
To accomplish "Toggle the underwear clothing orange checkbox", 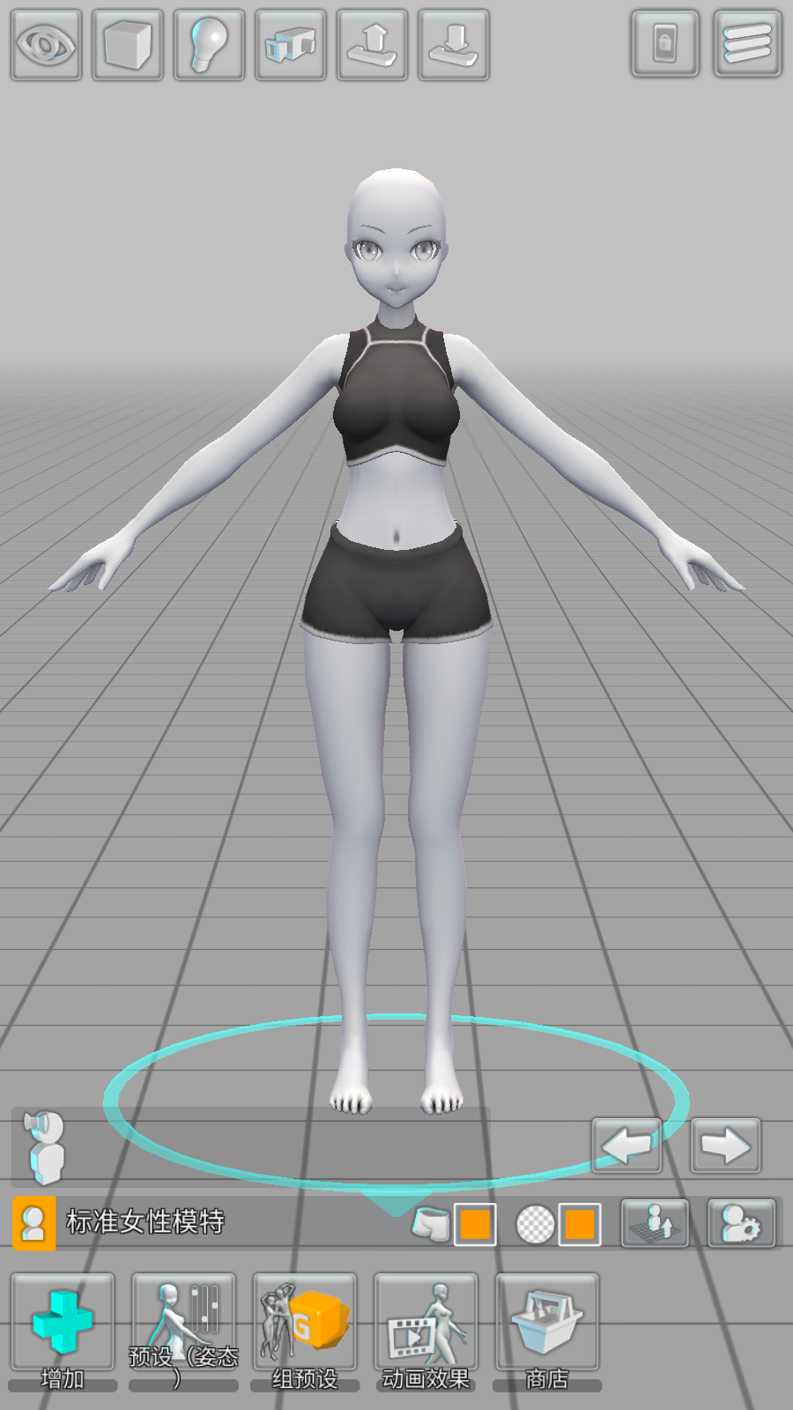I will tap(475, 1224).
